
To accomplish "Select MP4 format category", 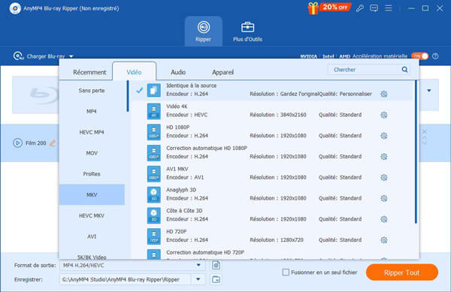I will pos(92,111).
